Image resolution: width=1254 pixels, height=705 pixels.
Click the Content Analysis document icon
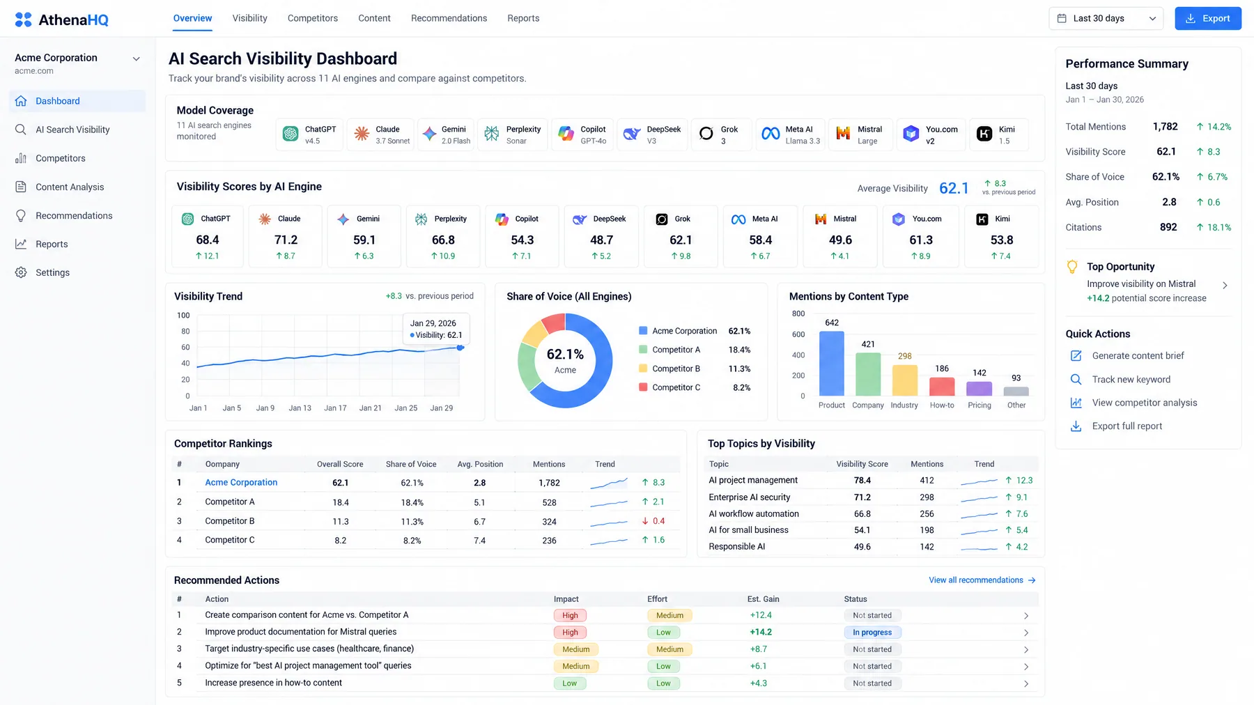pyautogui.click(x=21, y=187)
